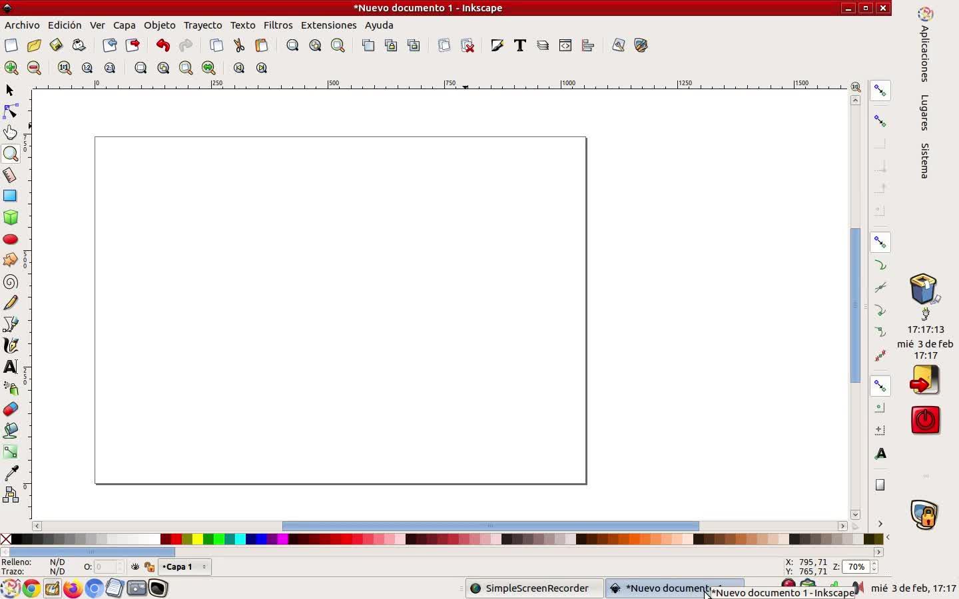Toggle snapping at top of snap bar
959x599 pixels.
point(880,91)
